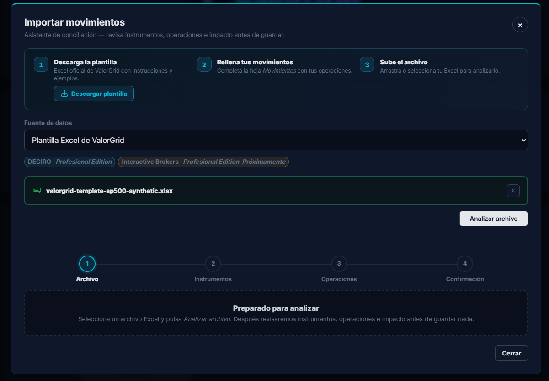The image size is (549, 381).
Task: Click file name valorgrid-template-sp500-synthetic.xlsx
Action: [110, 191]
